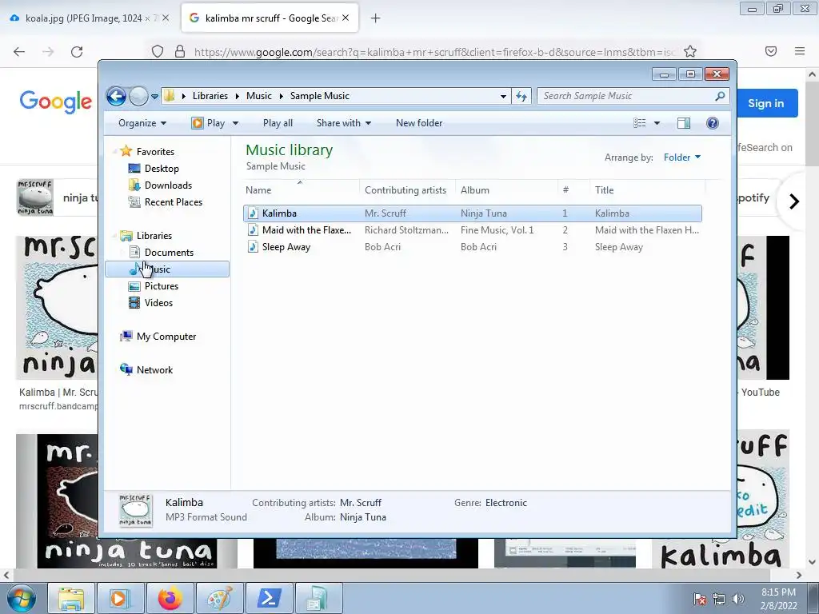Reload the Firefox page
Screen dimensions: 819x614
[x=77, y=52]
